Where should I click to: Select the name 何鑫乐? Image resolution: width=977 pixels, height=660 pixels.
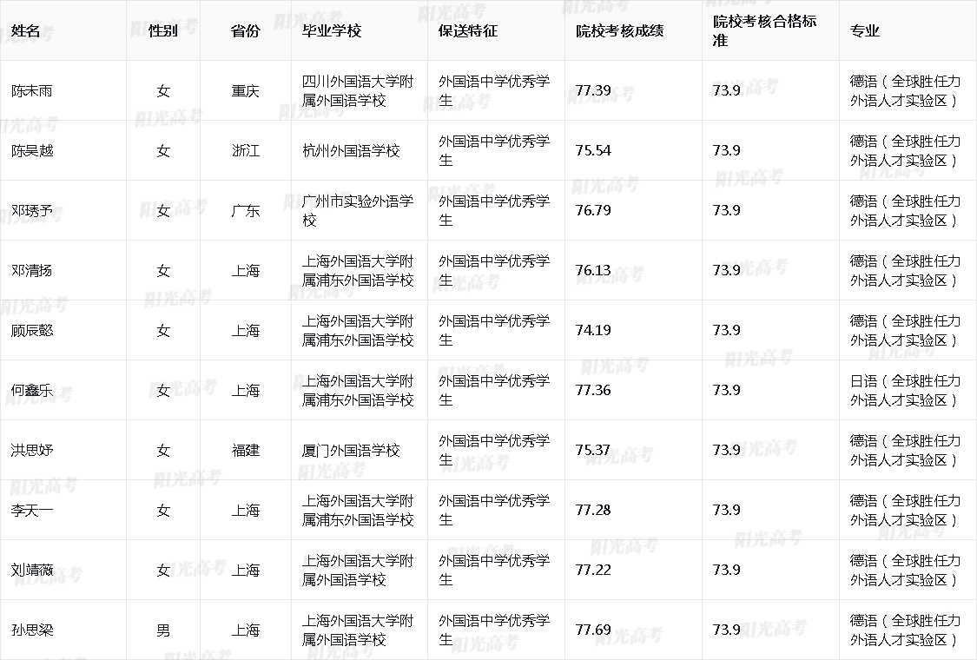pyautogui.click(x=32, y=390)
